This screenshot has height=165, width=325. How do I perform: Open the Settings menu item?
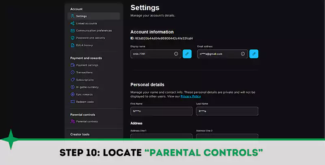(x=94, y=16)
